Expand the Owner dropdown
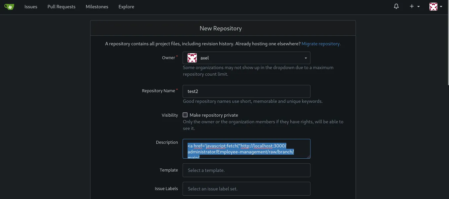 pos(247,58)
